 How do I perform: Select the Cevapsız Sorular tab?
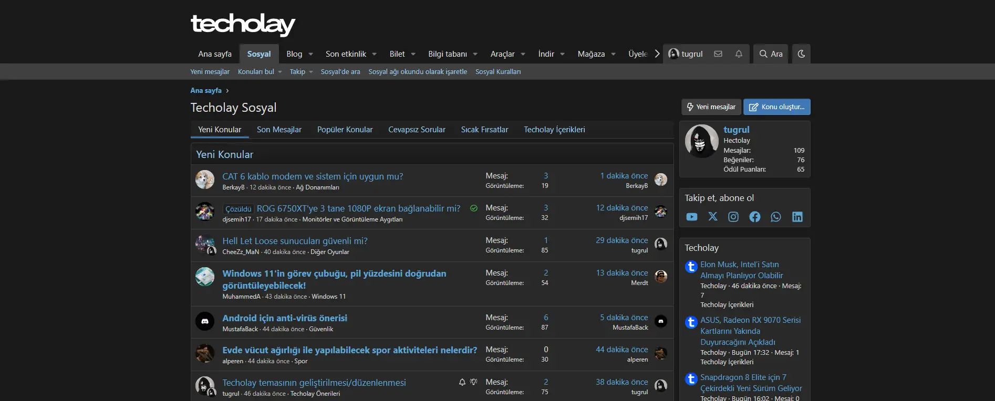coord(417,130)
